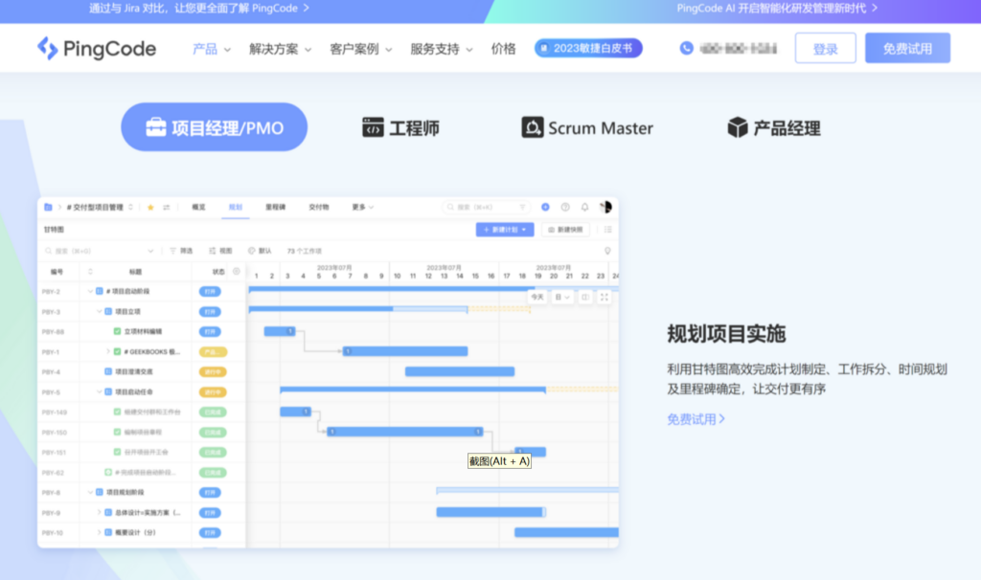Click the split-view icon in the Gantt toolbar
This screenshot has width=981, height=580.
pos(585,297)
